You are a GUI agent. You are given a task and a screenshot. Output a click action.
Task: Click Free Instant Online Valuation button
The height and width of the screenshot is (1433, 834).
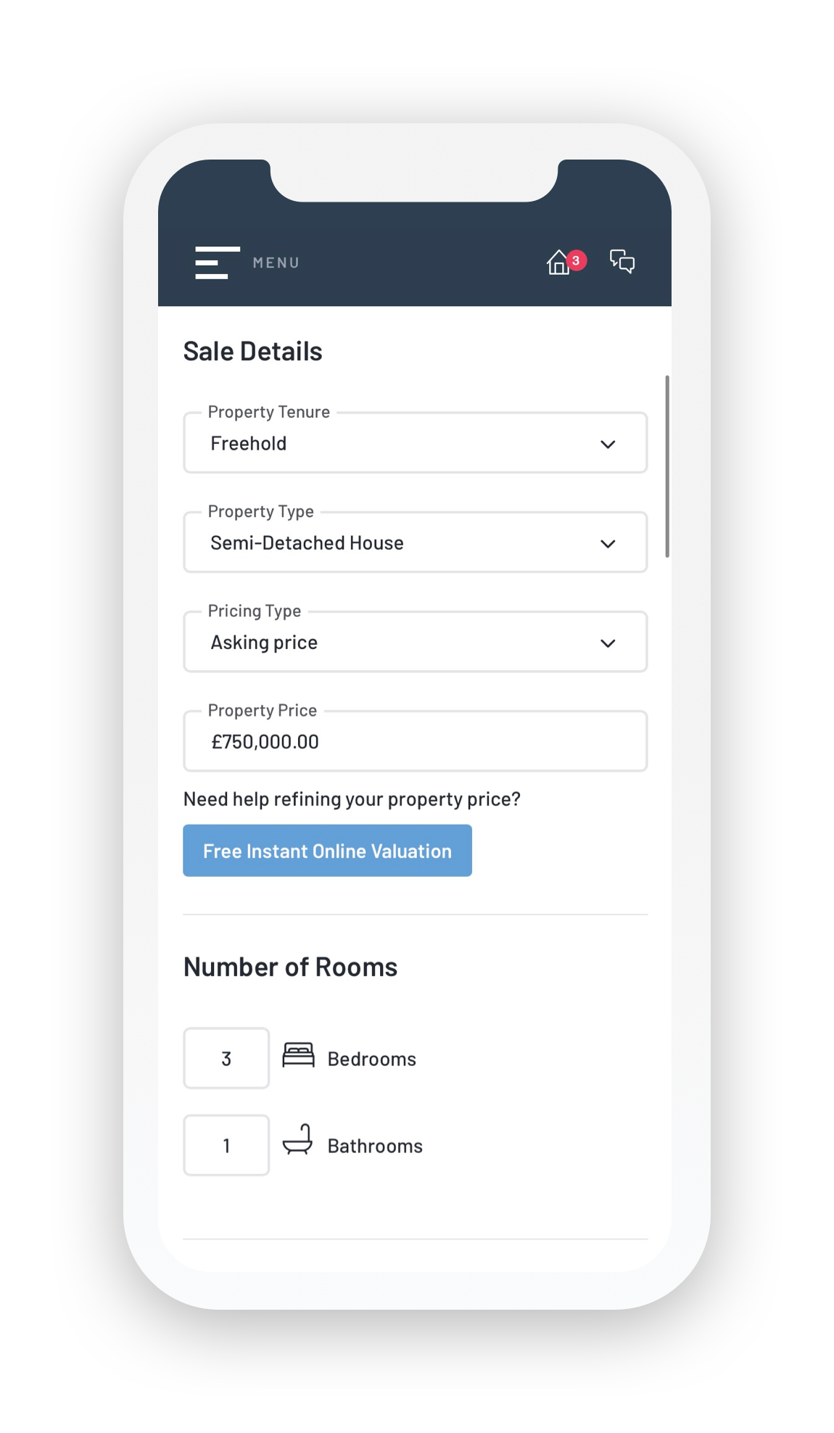327,851
